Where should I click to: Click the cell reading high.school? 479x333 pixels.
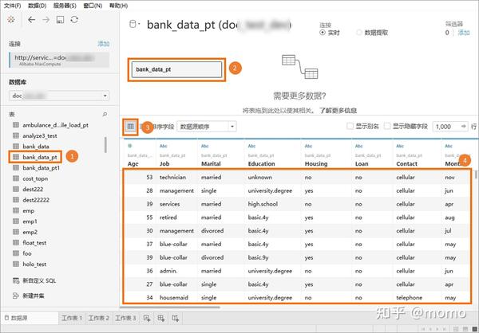coord(263,204)
